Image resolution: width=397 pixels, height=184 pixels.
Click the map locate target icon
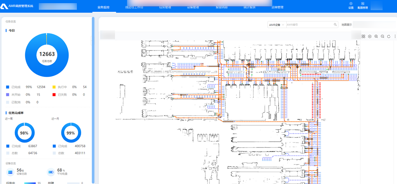click(x=369, y=37)
